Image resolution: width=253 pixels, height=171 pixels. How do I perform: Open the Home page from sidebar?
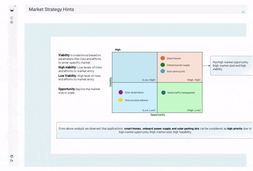pyautogui.click(x=12, y=18)
